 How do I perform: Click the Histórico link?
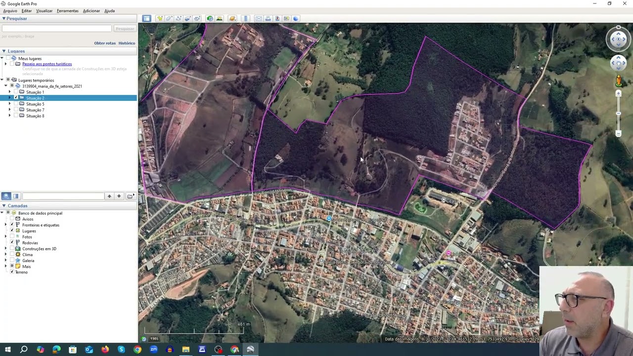click(127, 43)
